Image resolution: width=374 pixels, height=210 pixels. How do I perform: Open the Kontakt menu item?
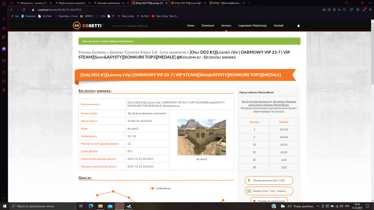279,25
